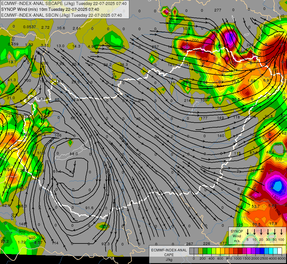Screen dimensions: 287x264
Task: Click the wind arrow above 10 m/s
Action: pos(254,231)
